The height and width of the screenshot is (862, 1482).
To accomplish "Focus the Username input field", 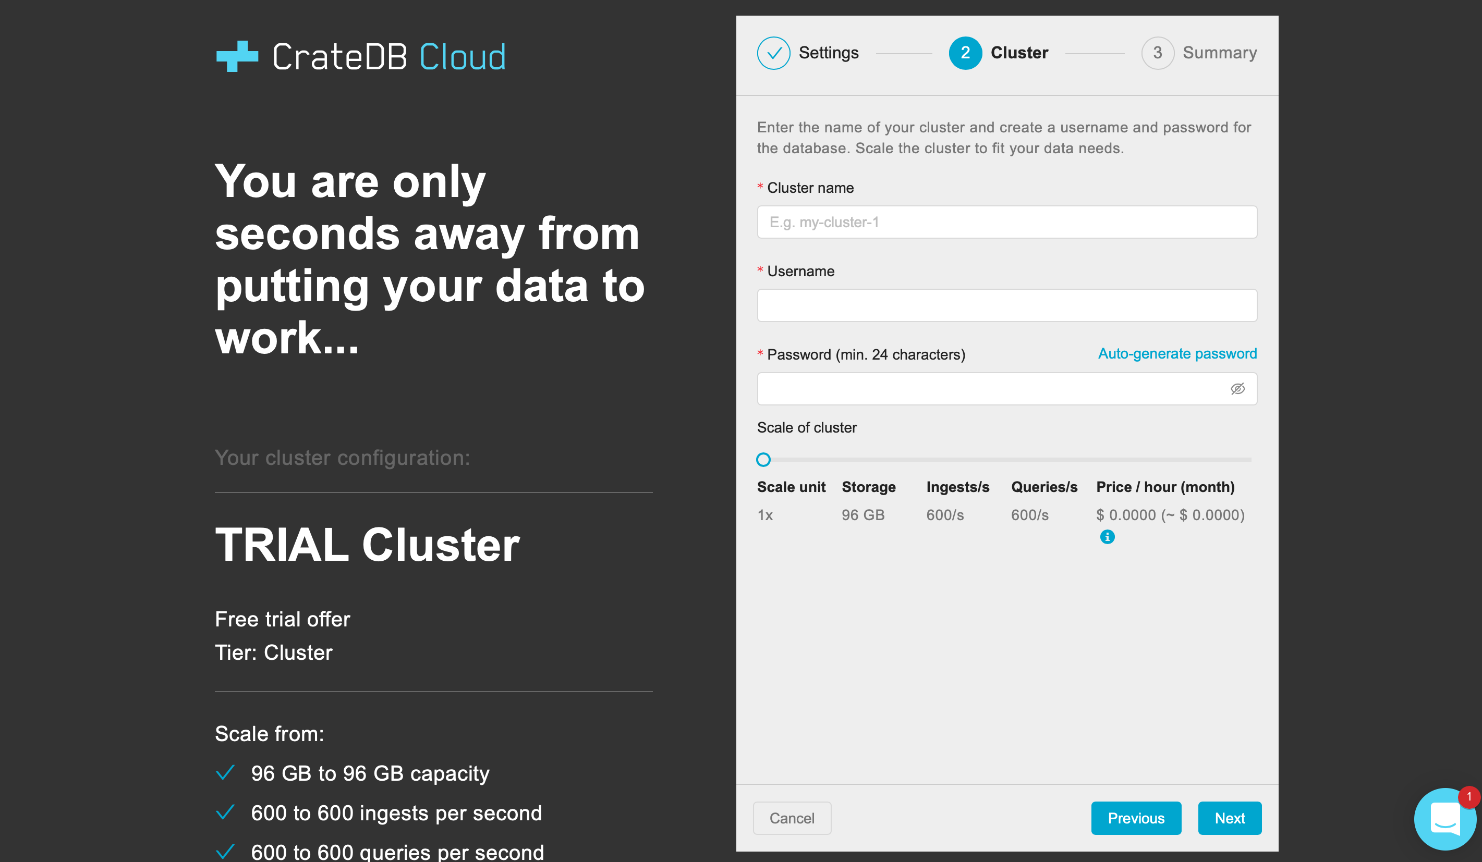I will tap(1007, 305).
